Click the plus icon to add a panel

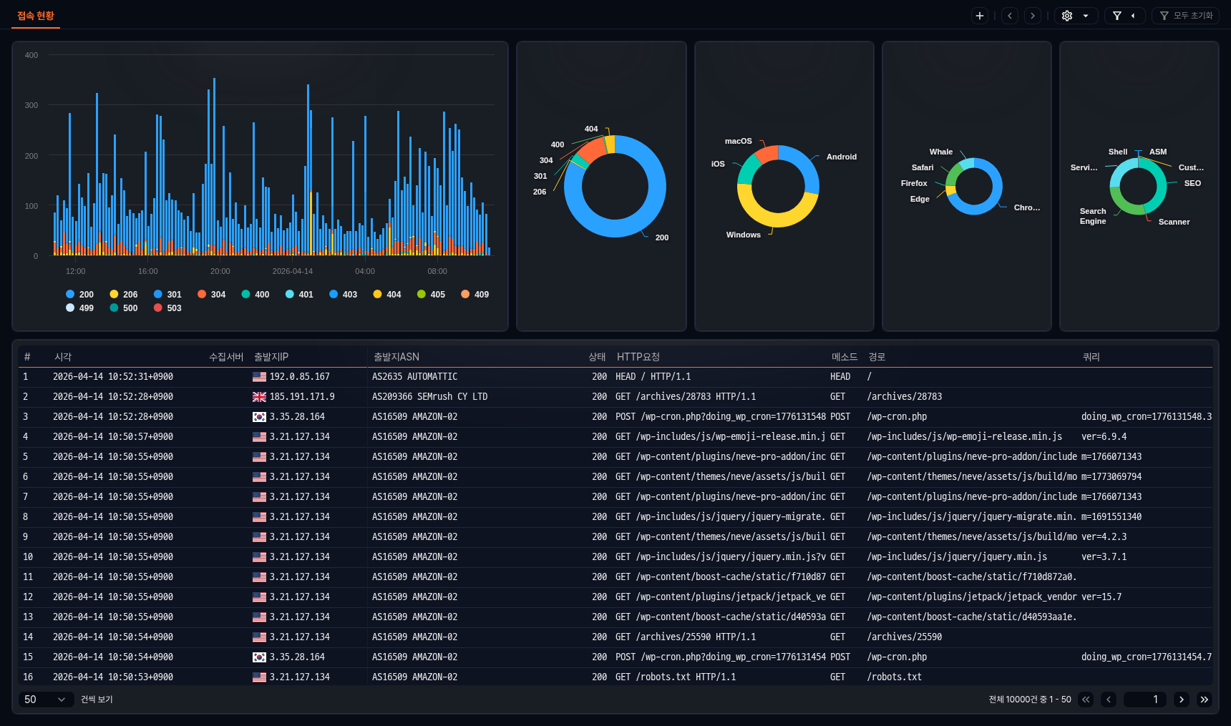click(980, 16)
